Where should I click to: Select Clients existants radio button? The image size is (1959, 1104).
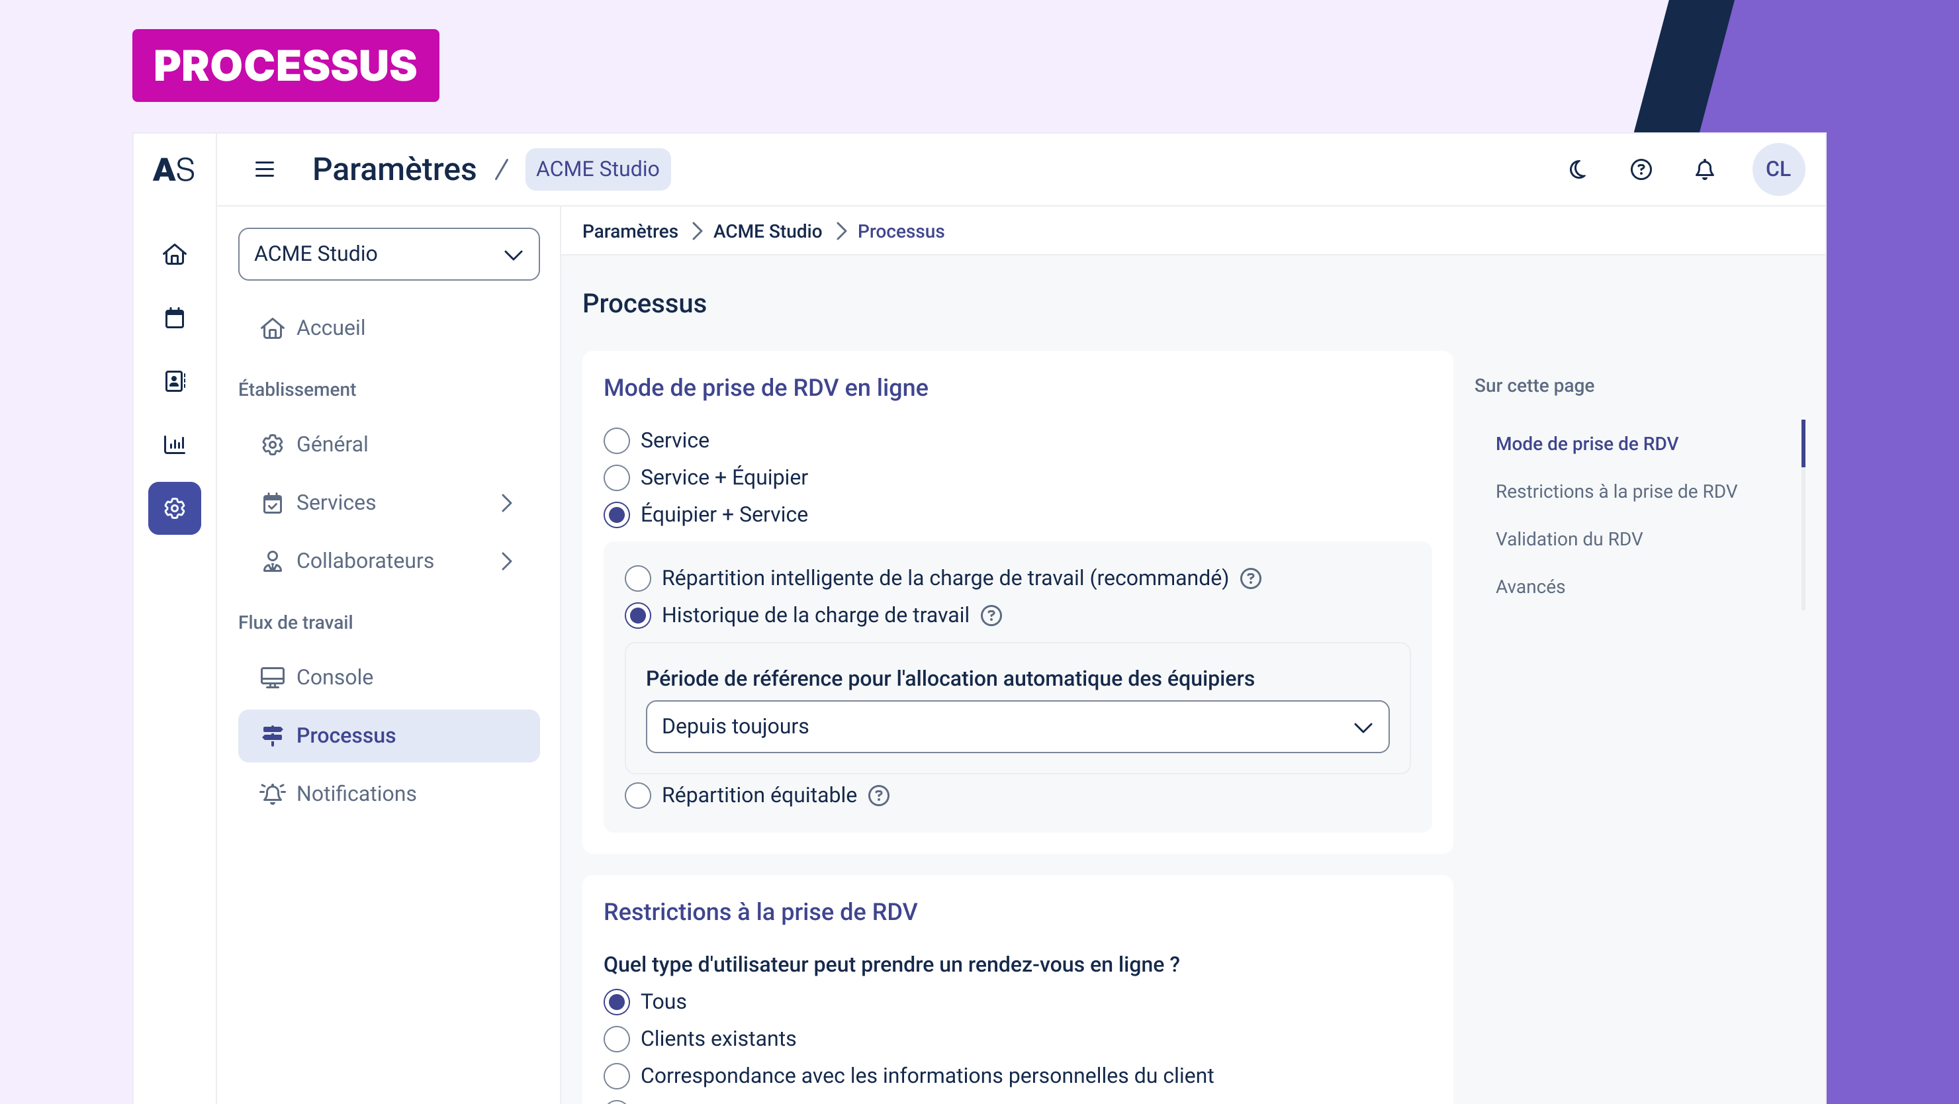tap(616, 1038)
